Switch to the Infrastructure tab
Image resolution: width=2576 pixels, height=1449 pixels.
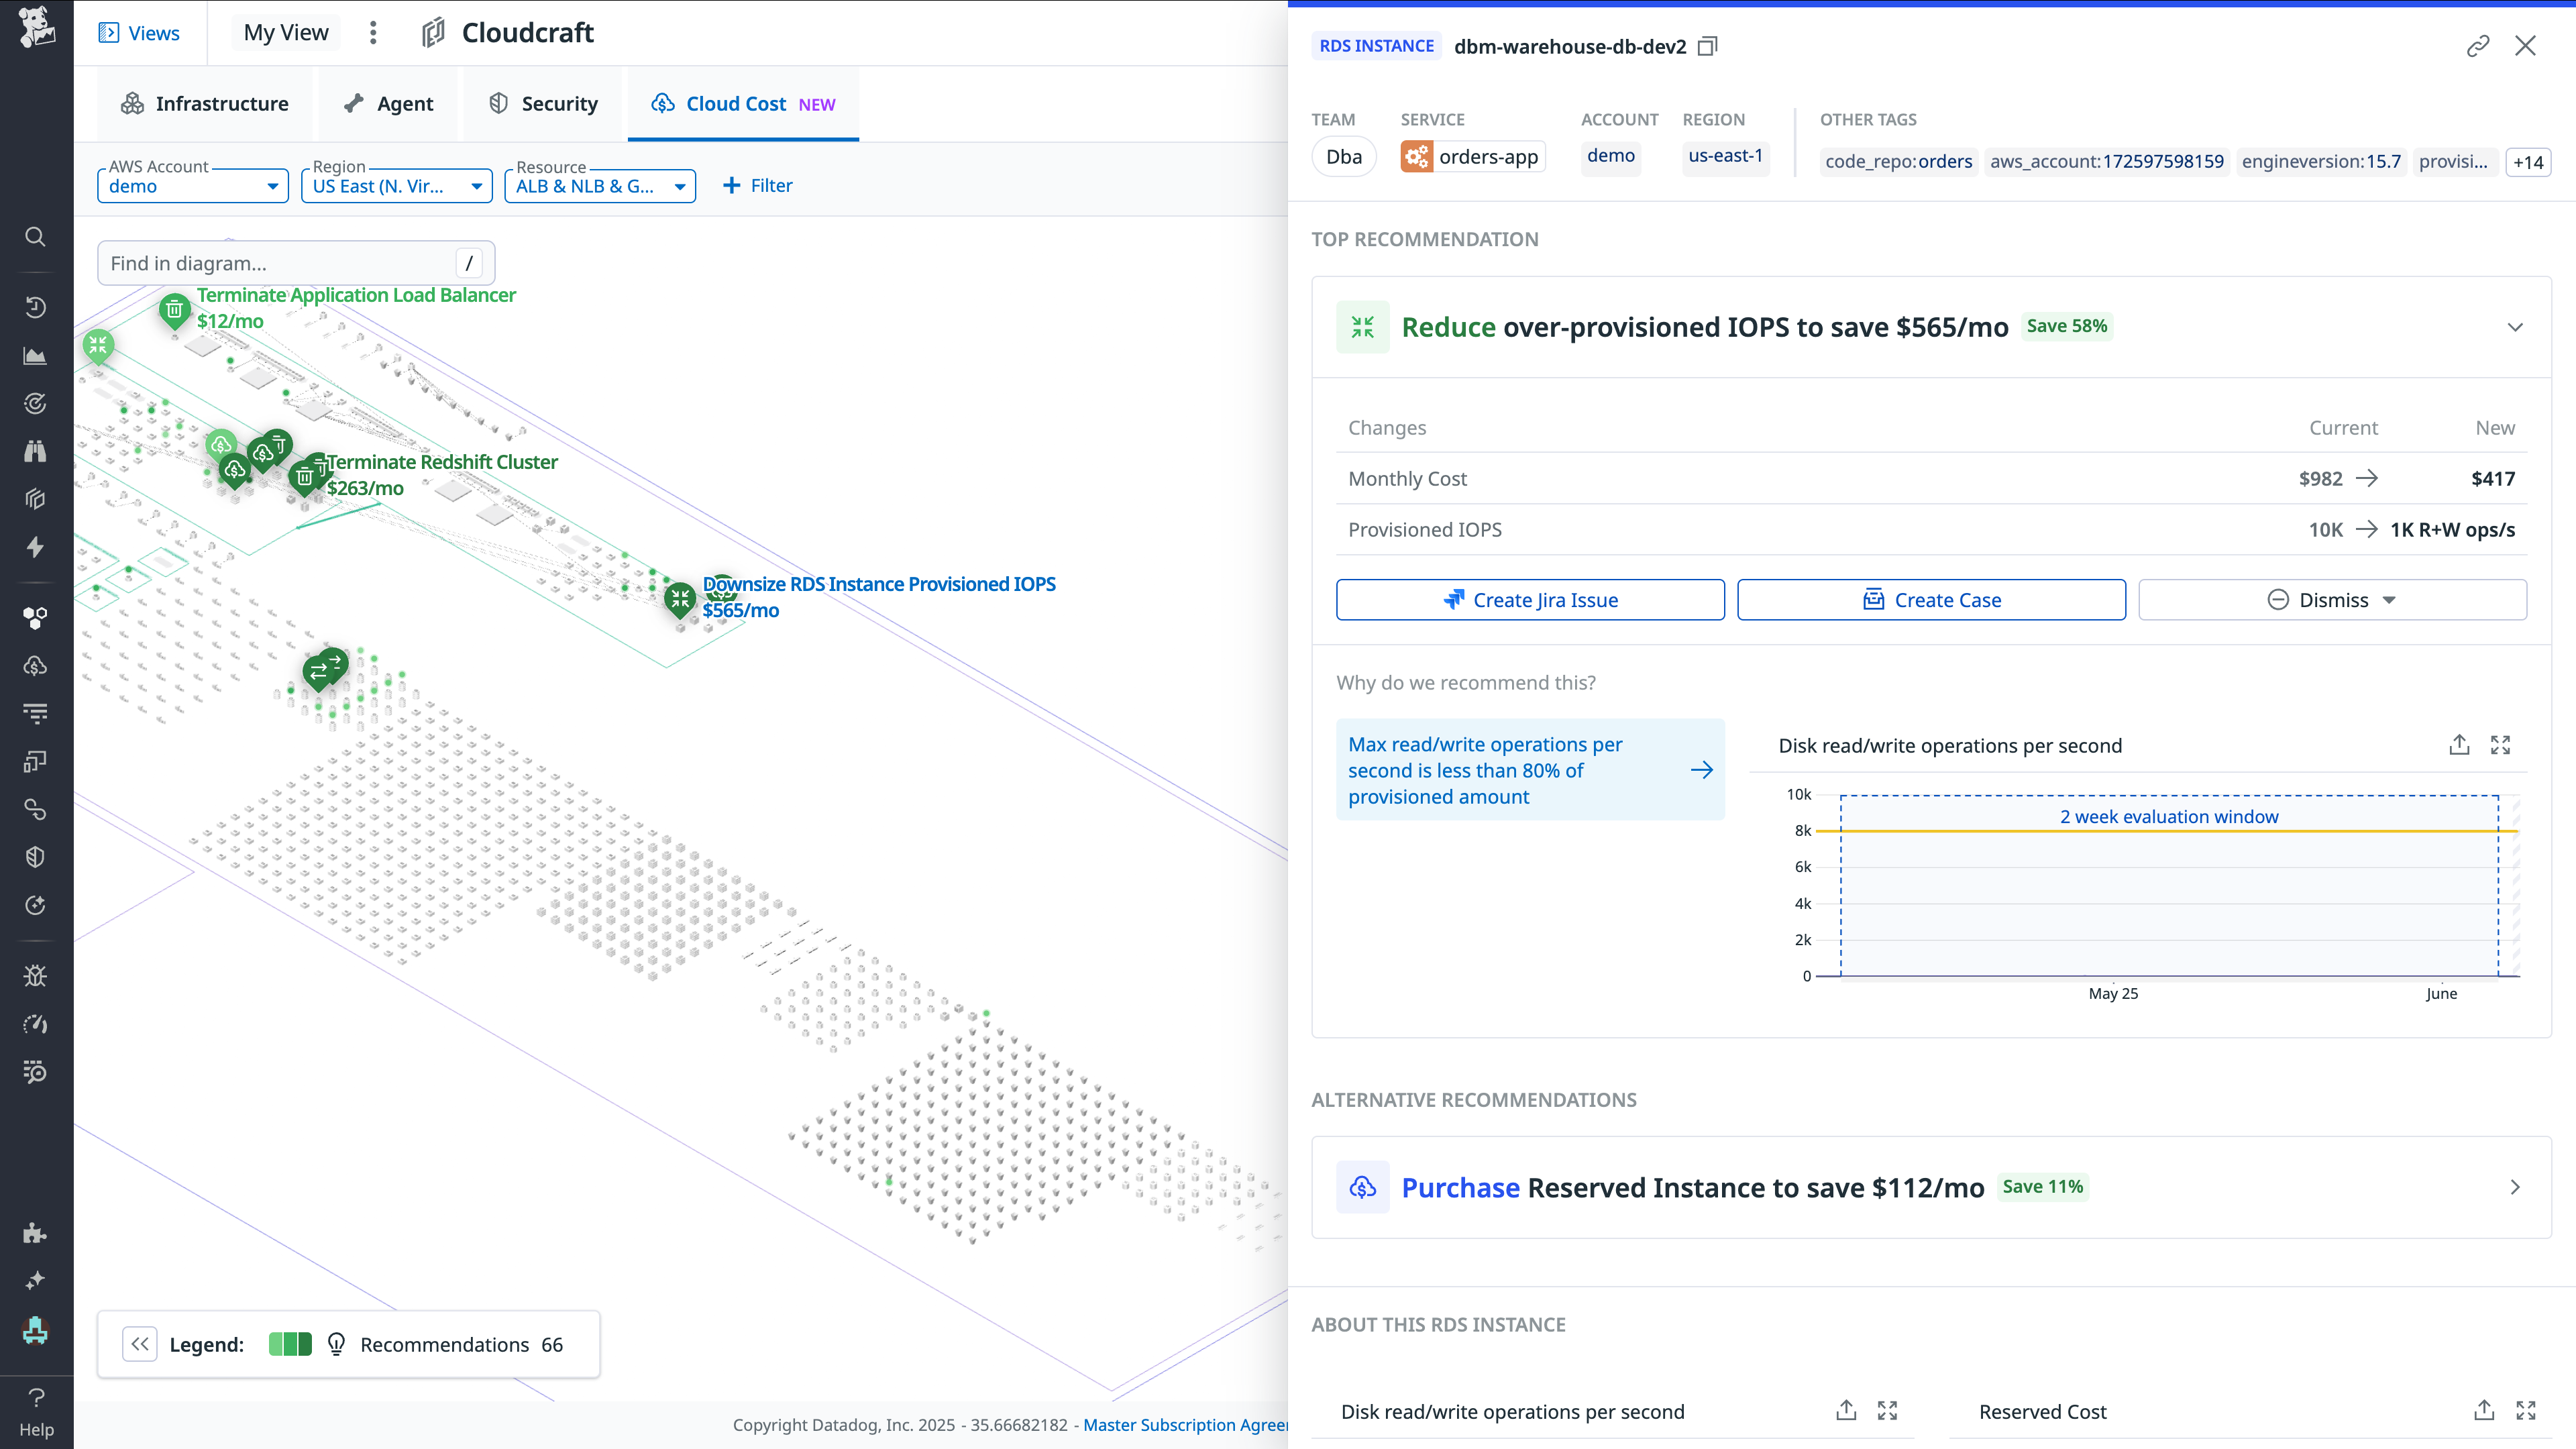tap(204, 103)
